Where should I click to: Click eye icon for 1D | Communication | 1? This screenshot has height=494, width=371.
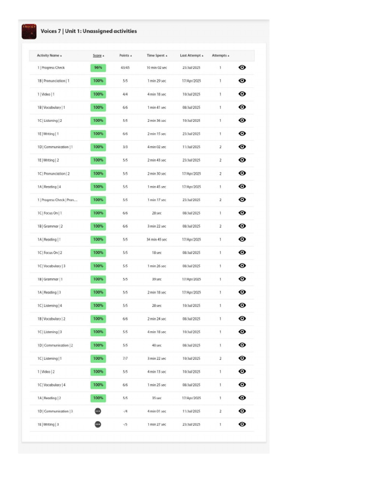point(242,147)
